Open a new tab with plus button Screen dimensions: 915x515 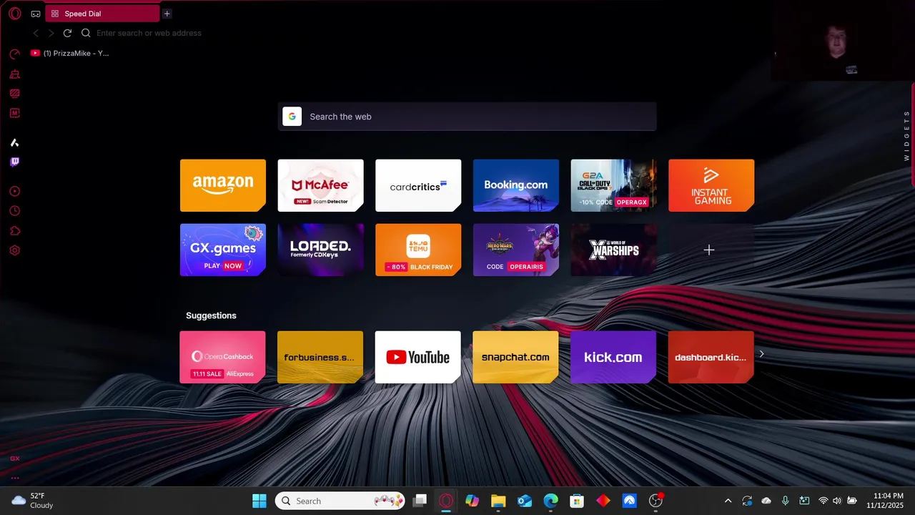tap(167, 14)
